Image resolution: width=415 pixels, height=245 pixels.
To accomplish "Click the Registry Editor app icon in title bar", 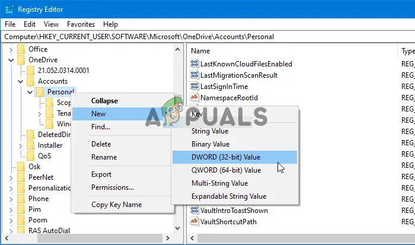I will [x=9, y=9].
